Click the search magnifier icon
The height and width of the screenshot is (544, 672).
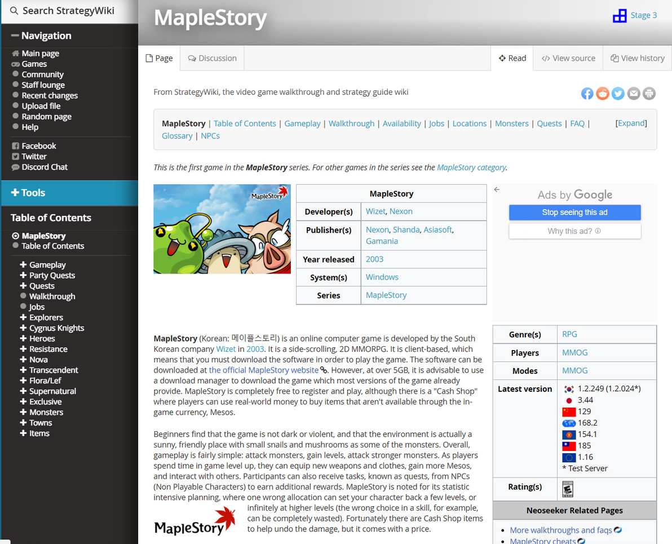point(14,11)
